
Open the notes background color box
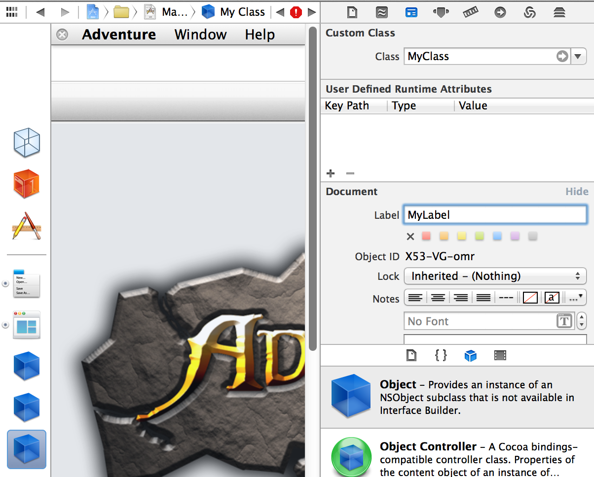tap(530, 298)
